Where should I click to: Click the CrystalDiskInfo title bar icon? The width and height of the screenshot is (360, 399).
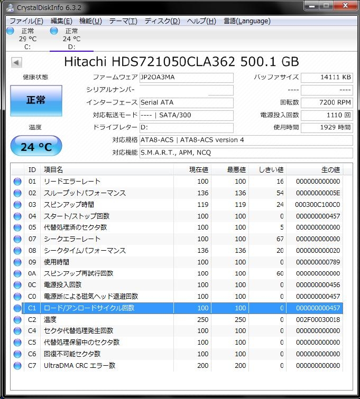point(10,7)
